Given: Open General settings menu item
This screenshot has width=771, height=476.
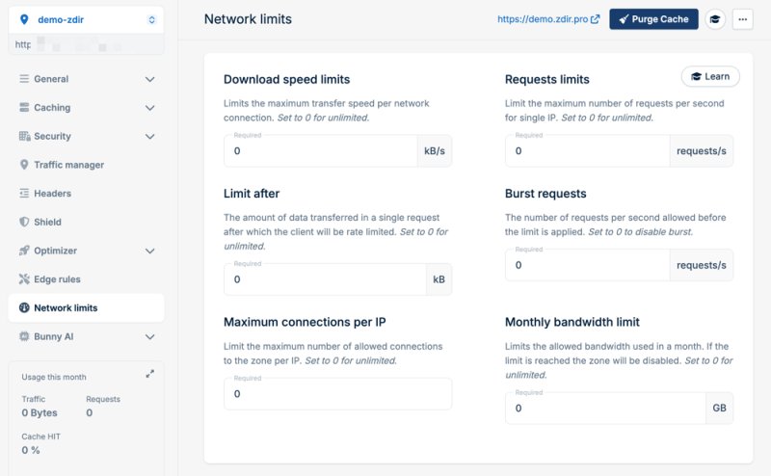Looking at the screenshot, I should pyautogui.click(x=86, y=79).
